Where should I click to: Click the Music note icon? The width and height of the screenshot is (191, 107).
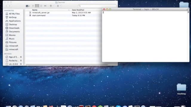7,39
